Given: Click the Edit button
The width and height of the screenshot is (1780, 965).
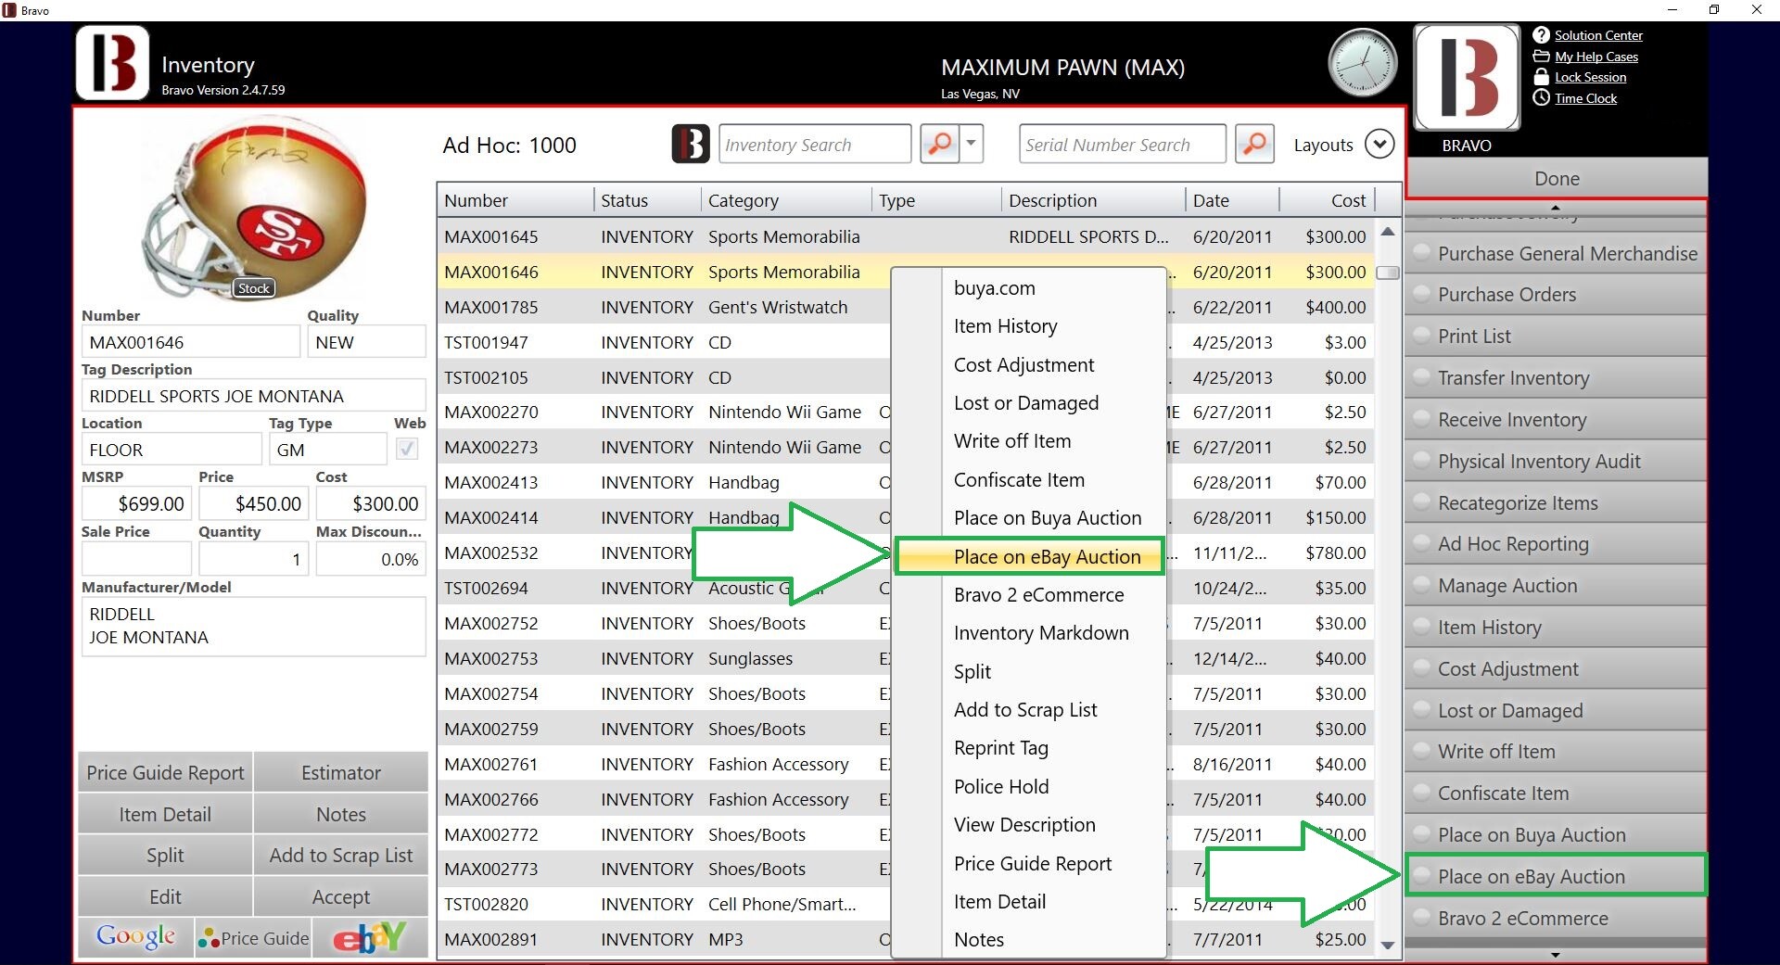Looking at the screenshot, I should tap(165, 896).
